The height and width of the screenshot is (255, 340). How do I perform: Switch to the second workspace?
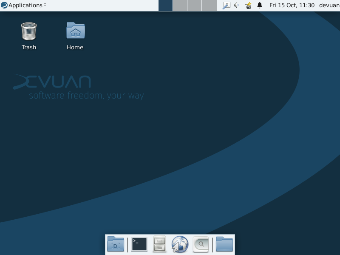pyautogui.click(x=180, y=6)
